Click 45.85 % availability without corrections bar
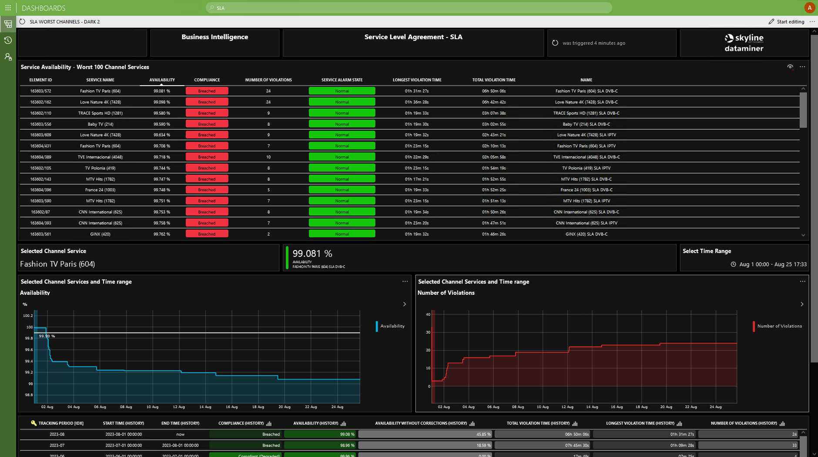 [x=425, y=434]
